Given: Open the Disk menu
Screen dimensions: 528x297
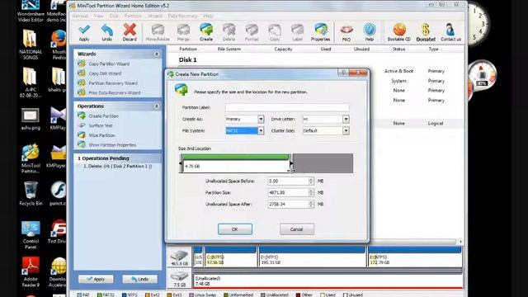Looking at the screenshot, I should [114, 16].
